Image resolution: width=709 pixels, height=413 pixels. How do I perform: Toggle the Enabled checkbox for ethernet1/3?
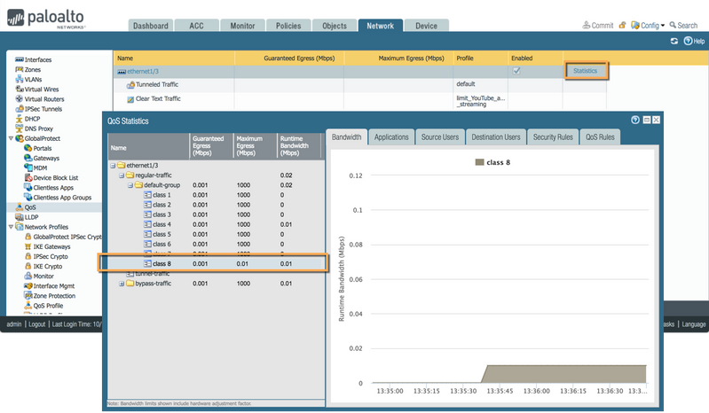coord(516,70)
